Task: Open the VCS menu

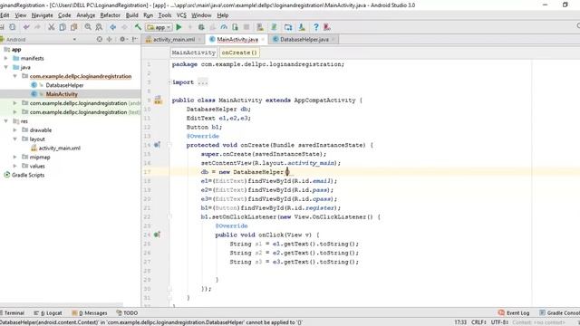Action: click(x=181, y=15)
